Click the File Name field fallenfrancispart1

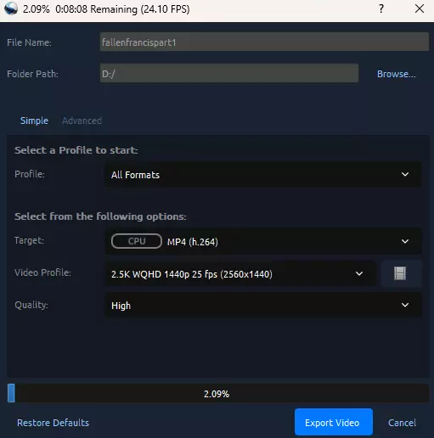coord(264,42)
